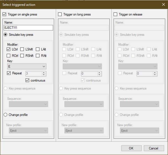Select Key press sequence in long press panel
Viewport: 168px width, 155px height.
(x=61, y=88)
